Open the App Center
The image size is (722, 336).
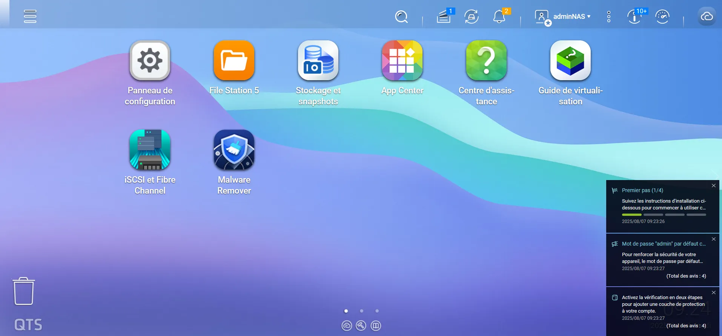click(x=402, y=61)
